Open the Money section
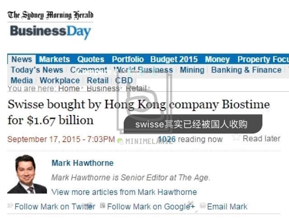 pos(217,60)
